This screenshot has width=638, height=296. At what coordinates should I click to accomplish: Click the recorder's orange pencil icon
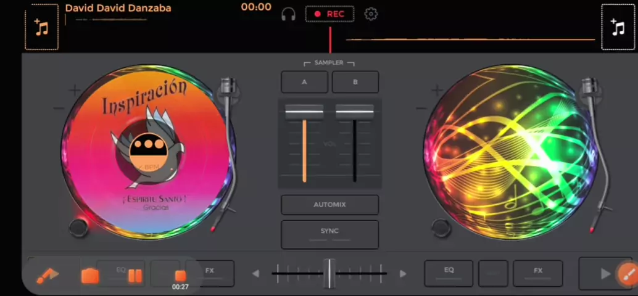[x=47, y=276]
